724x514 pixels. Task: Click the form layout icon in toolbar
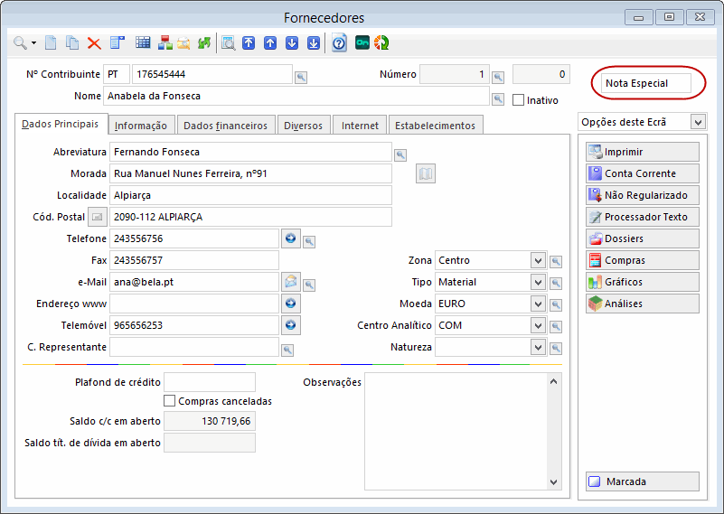[x=118, y=43]
